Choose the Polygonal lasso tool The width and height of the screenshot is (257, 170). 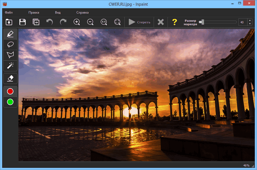click(10, 55)
